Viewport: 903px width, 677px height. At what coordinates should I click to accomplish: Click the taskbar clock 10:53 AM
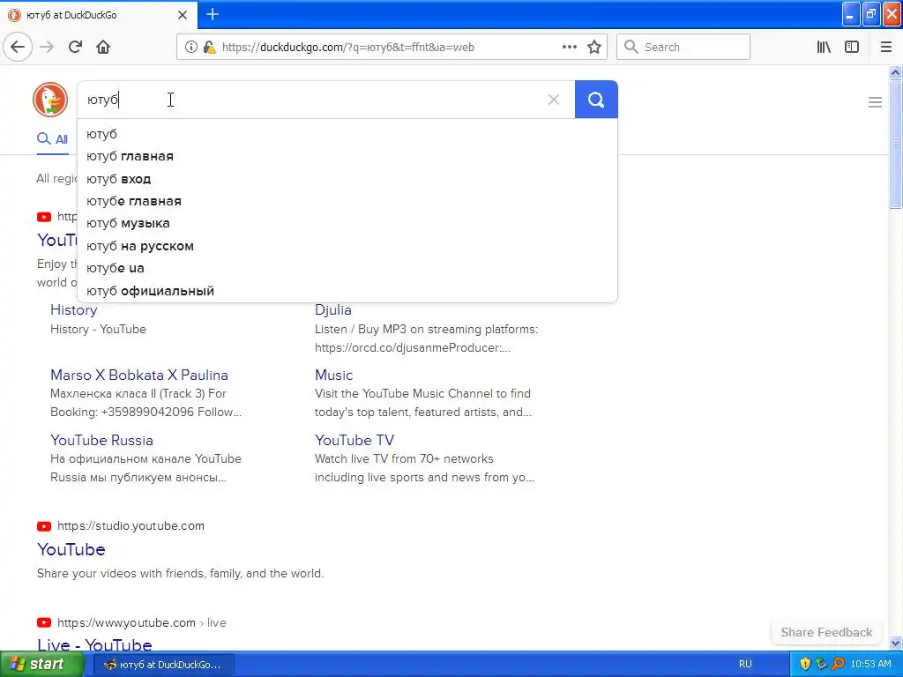tap(870, 664)
